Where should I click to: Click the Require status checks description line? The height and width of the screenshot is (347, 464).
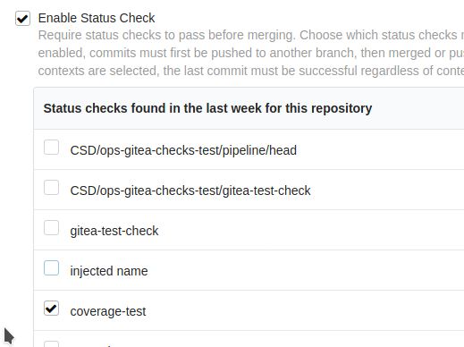click(251, 35)
